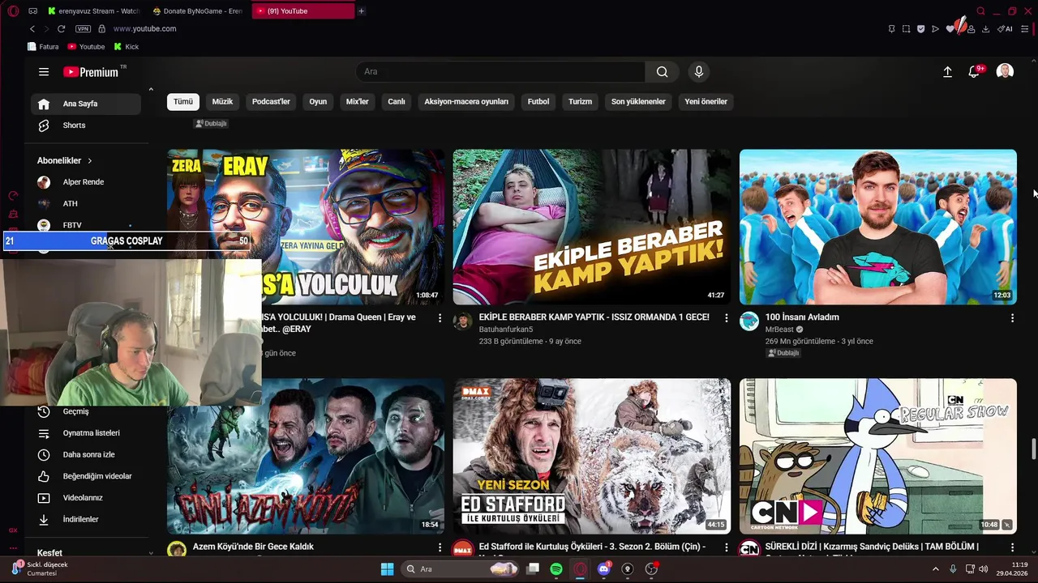Click the Windows taskbar search box
The width and height of the screenshot is (1038, 583).
pos(461,569)
